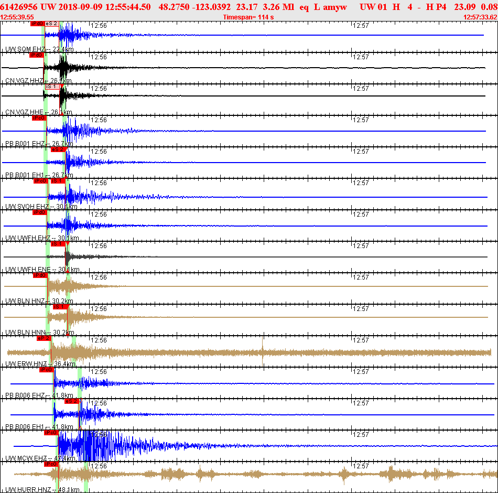Select the eS 2 pick on UW SQM EHZ
This screenshot has width=498, height=493.
point(51,24)
